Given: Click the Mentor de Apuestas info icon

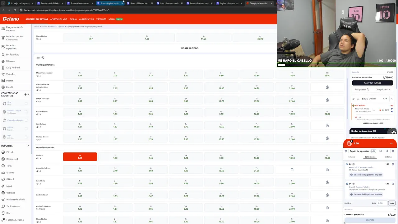Looking at the screenshot, I should pyautogui.click(x=374, y=131).
